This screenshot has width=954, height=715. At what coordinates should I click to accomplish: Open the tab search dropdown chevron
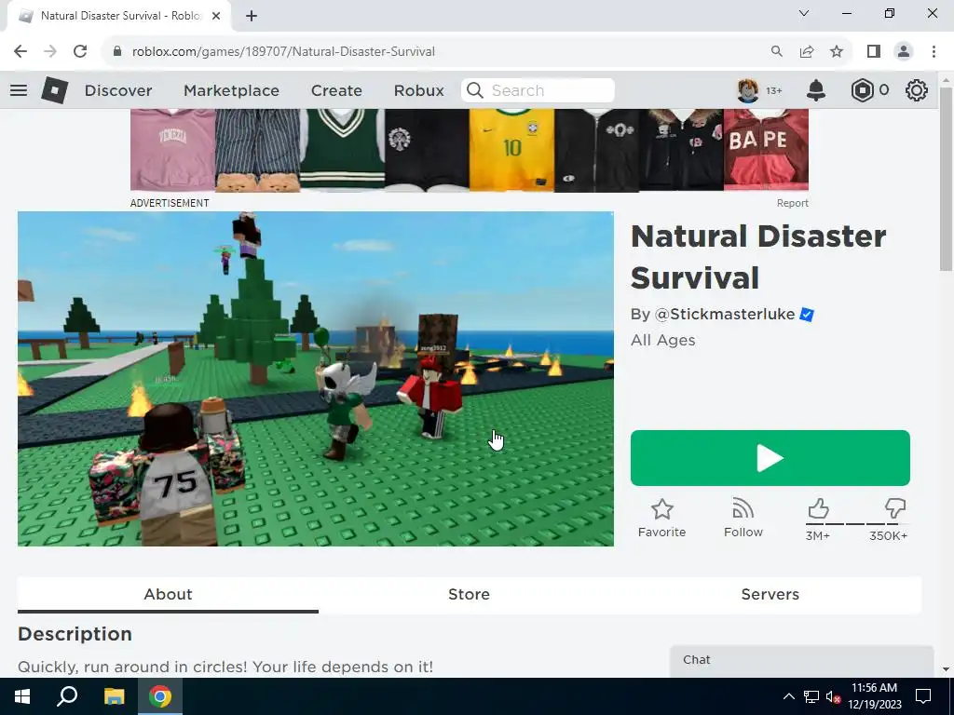(x=804, y=13)
